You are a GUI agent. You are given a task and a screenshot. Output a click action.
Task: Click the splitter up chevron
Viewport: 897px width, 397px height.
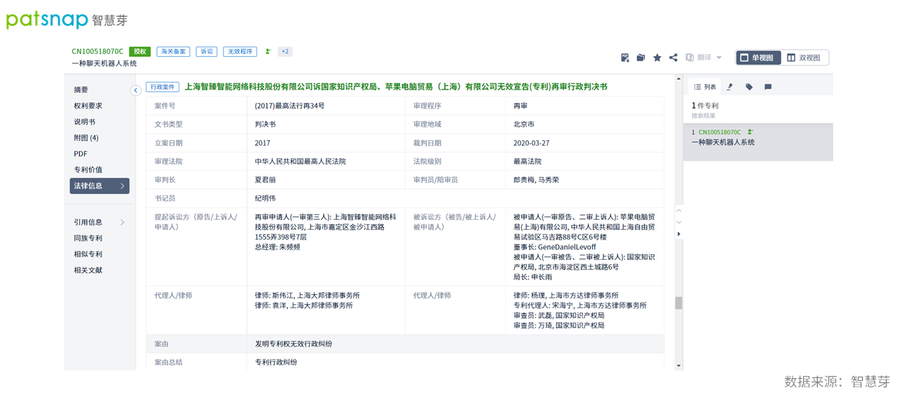click(678, 210)
